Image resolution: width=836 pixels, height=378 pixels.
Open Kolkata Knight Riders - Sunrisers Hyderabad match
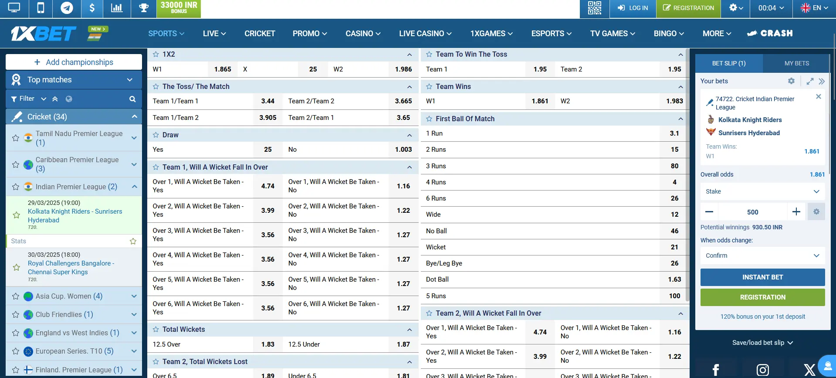coord(74,216)
